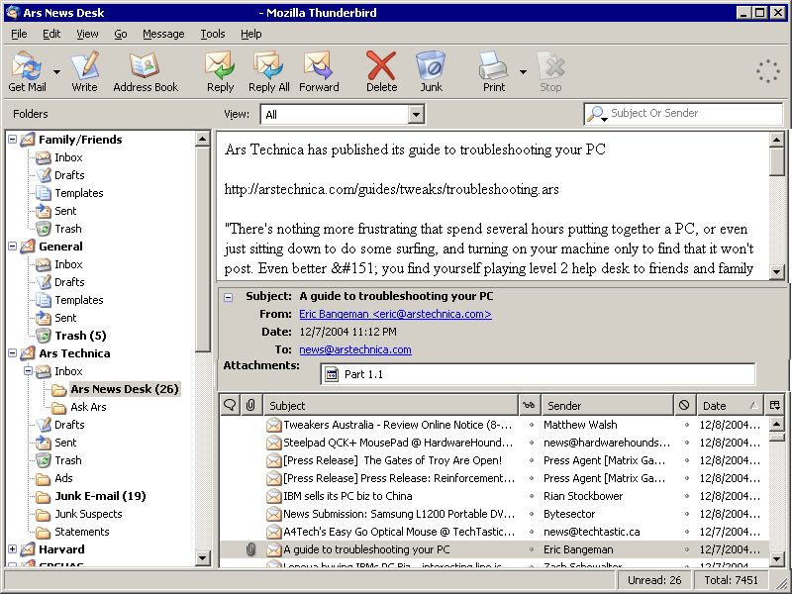
Task: Click the news@arstechnica.com recipient link
Action: tap(355, 349)
